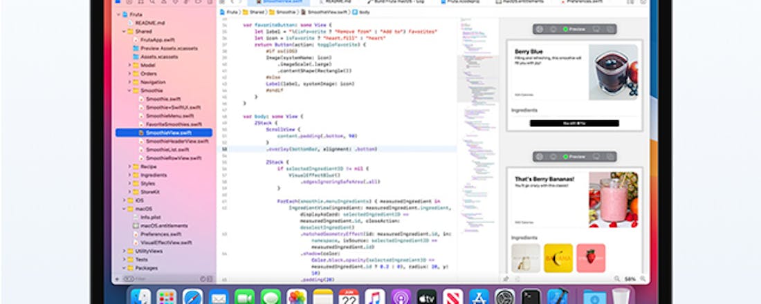Expand the Styles folder
This screenshot has height=304, width=761.
tap(129, 184)
